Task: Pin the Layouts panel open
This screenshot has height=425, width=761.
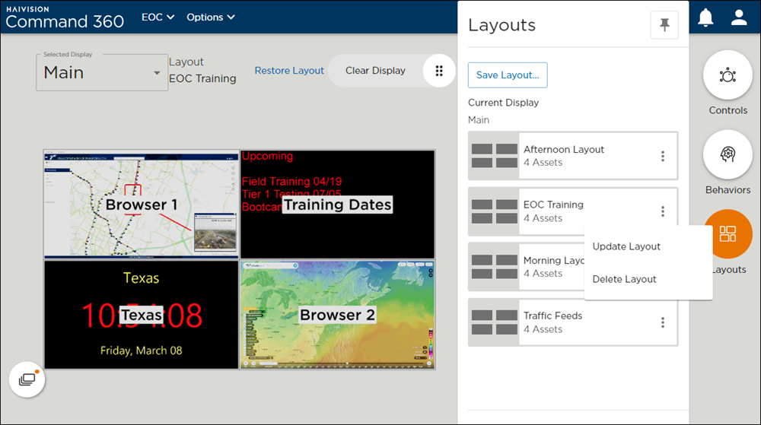Action: [664, 25]
